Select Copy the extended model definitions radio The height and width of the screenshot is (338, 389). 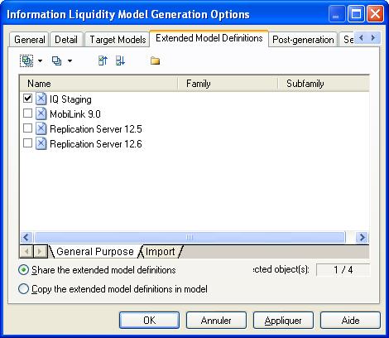23,289
